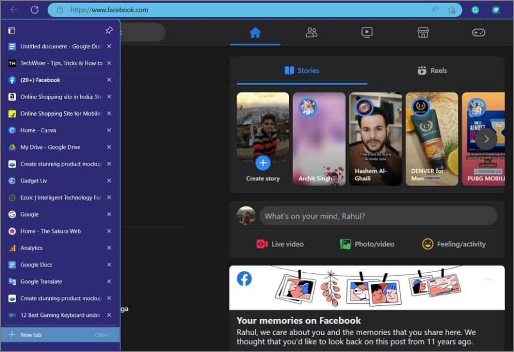Viewport: 514px width, 352px height.
Task: Switch to the Reels tab
Action: coord(432,70)
